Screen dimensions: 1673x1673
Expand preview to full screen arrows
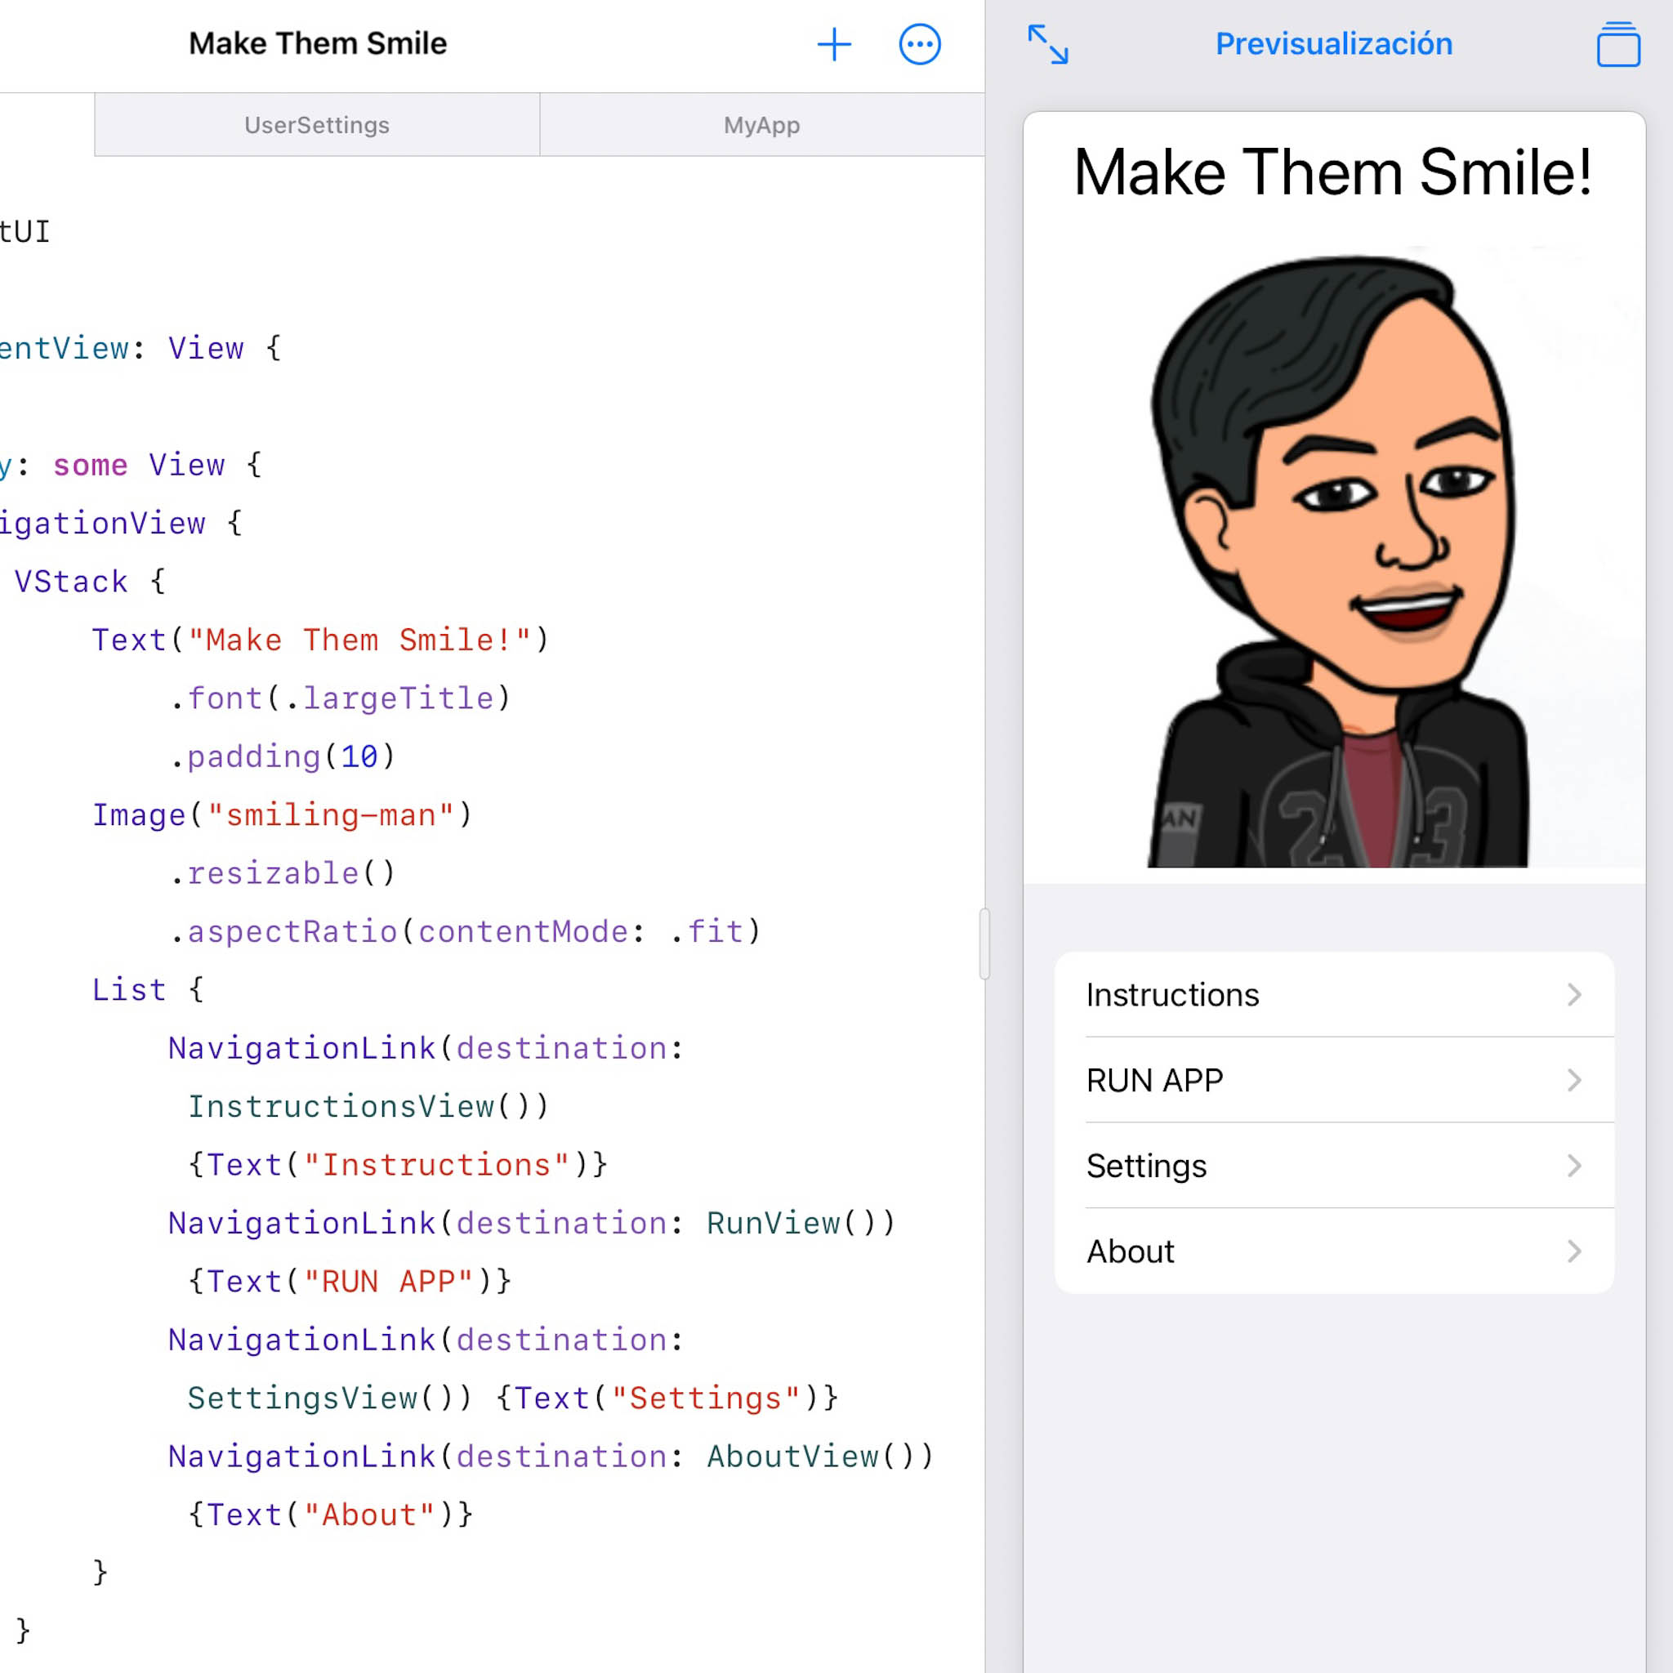point(1048,44)
